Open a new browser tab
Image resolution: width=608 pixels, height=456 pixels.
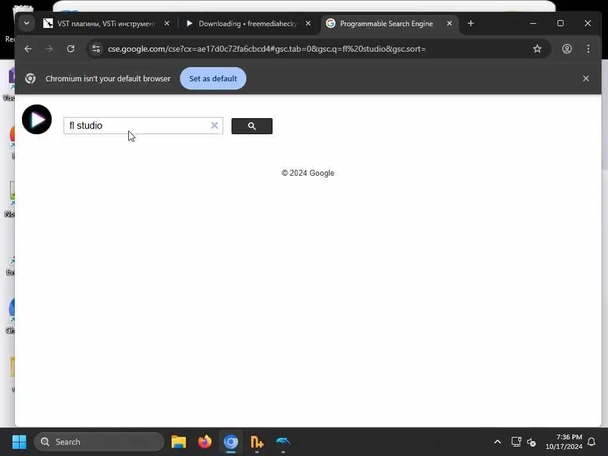tap(471, 24)
